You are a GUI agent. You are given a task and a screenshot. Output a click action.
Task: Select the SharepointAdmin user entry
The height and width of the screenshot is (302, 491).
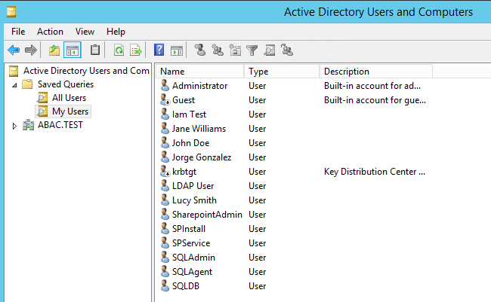206,215
